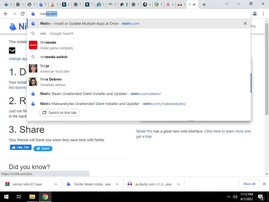Image resolution: width=269 pixels, height=202 pixels.
Task: Click the Ninite icon beside the Malwarebytes suggestion
Action: (x=33, y=104)
